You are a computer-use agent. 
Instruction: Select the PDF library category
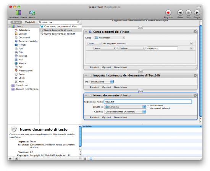tap(20, 67)
